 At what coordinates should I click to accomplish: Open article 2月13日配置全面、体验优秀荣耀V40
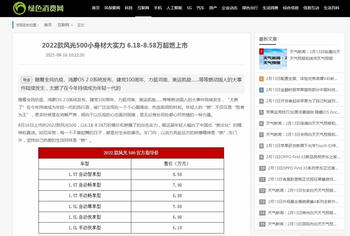click(302, 79)
